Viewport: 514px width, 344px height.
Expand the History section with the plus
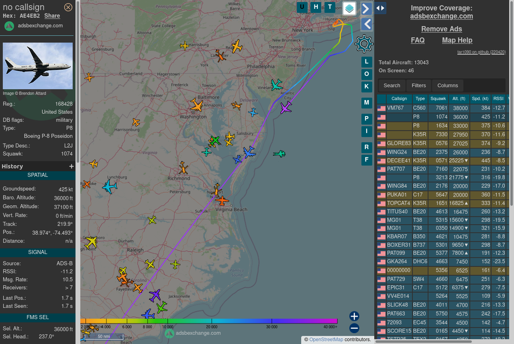[71, 166]
